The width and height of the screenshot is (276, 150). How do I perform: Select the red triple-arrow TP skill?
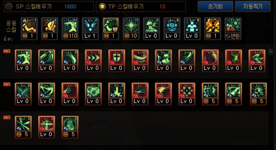pos(93,61)
